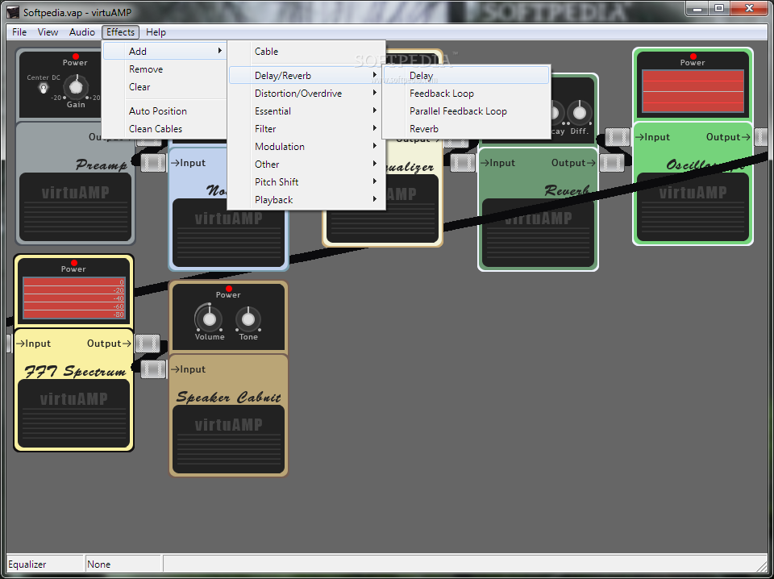Select the FFT Spectrum pedal footswitch
Screen dimensions: 774x579
click(x=74, y=413)
